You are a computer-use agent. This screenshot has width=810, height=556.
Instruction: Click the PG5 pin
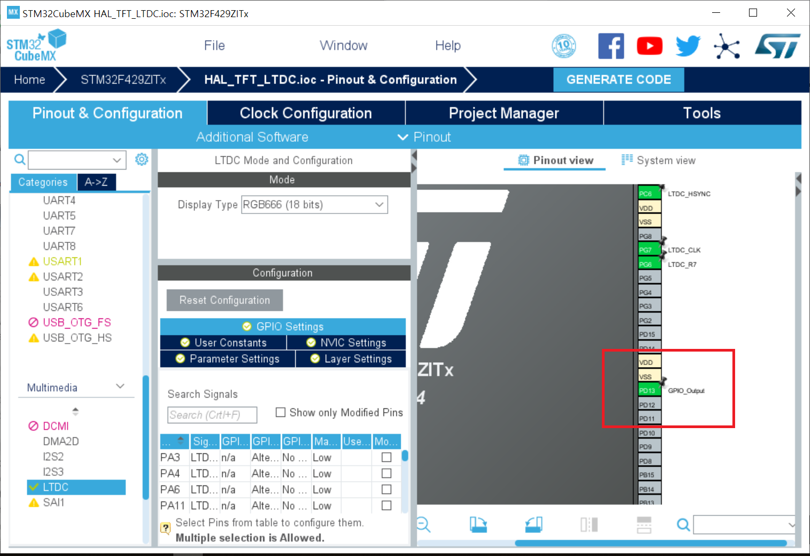coord(649,278)
